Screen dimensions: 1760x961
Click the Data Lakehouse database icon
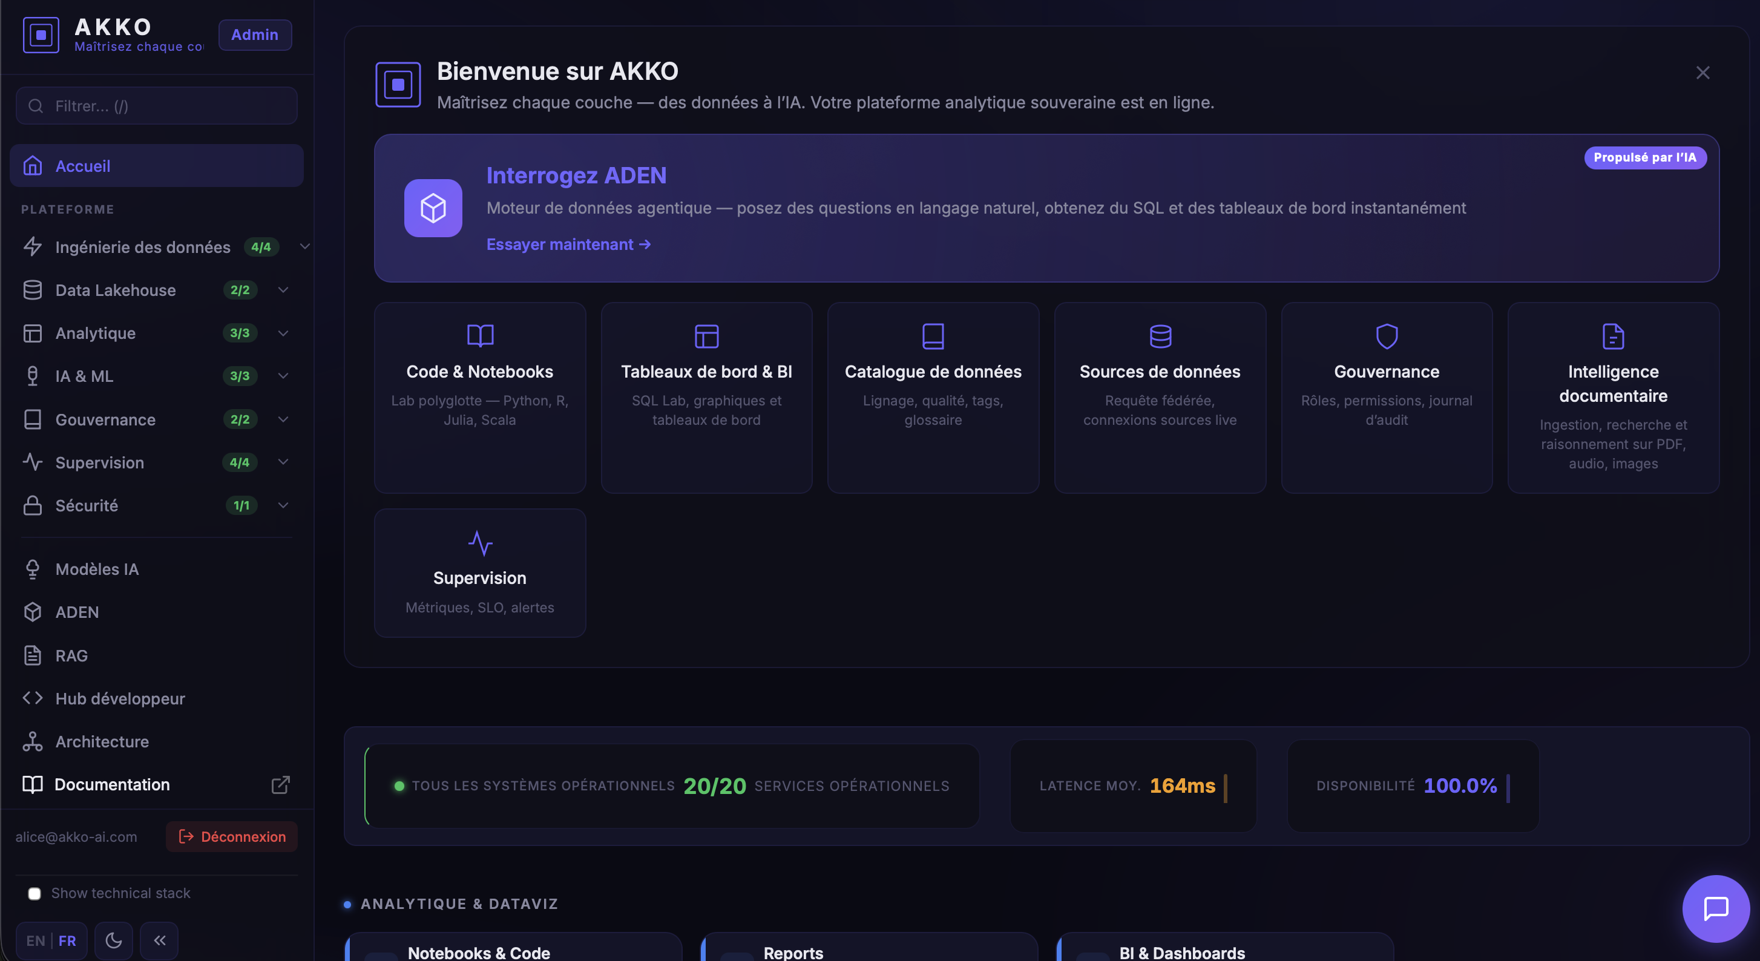pos(33,290)
